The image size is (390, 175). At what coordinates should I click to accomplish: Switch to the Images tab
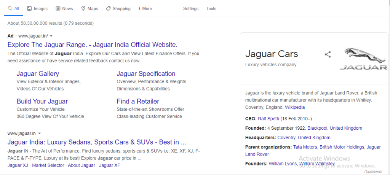click(x=37, y=9)
